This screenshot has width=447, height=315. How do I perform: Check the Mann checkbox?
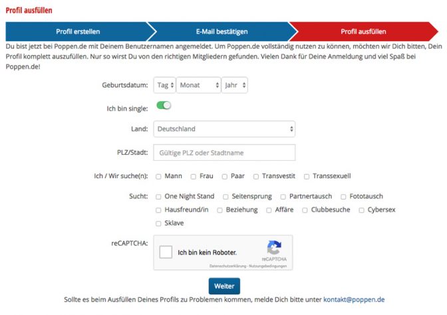point(158,177)
